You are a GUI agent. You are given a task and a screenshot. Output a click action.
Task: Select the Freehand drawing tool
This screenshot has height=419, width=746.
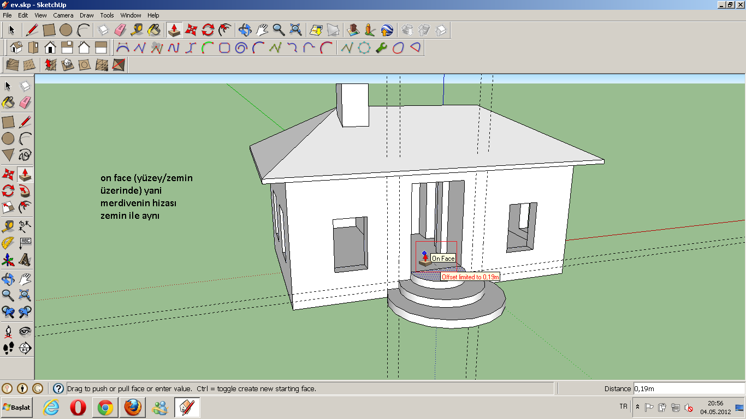25,155
